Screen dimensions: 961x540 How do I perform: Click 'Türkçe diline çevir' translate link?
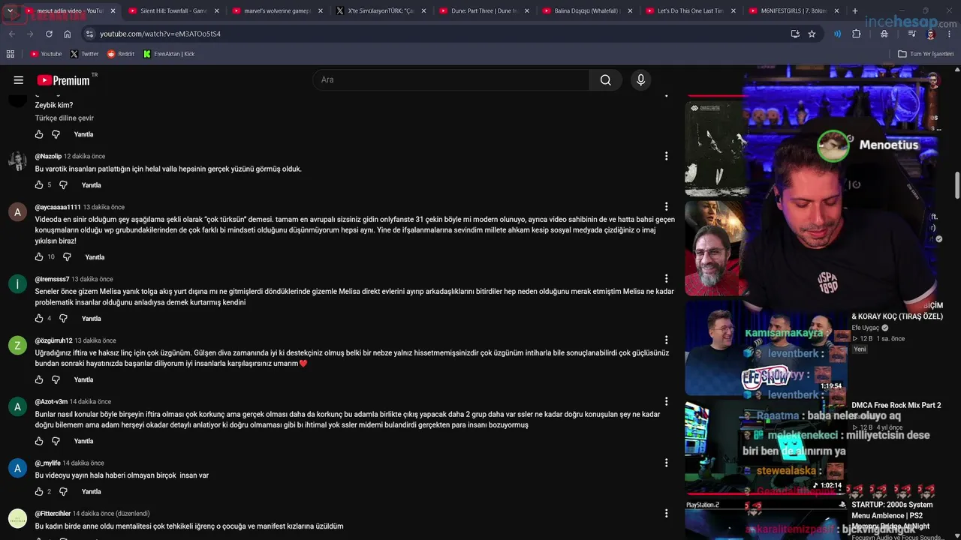point(65,118)
